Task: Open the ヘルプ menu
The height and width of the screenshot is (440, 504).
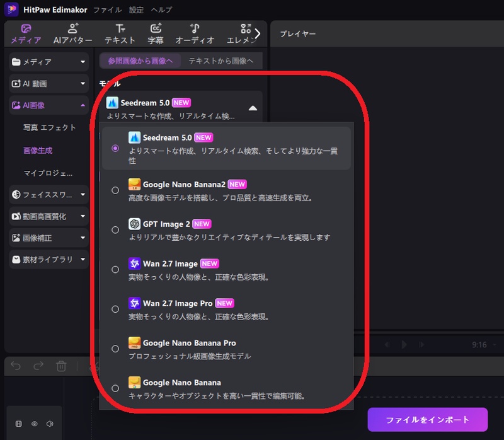Action: pyautogui.click(x=162, y=10)
